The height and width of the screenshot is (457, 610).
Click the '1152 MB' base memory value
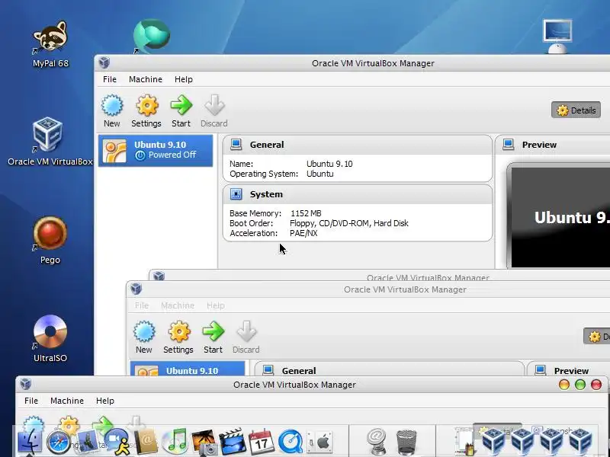(307, 213)
